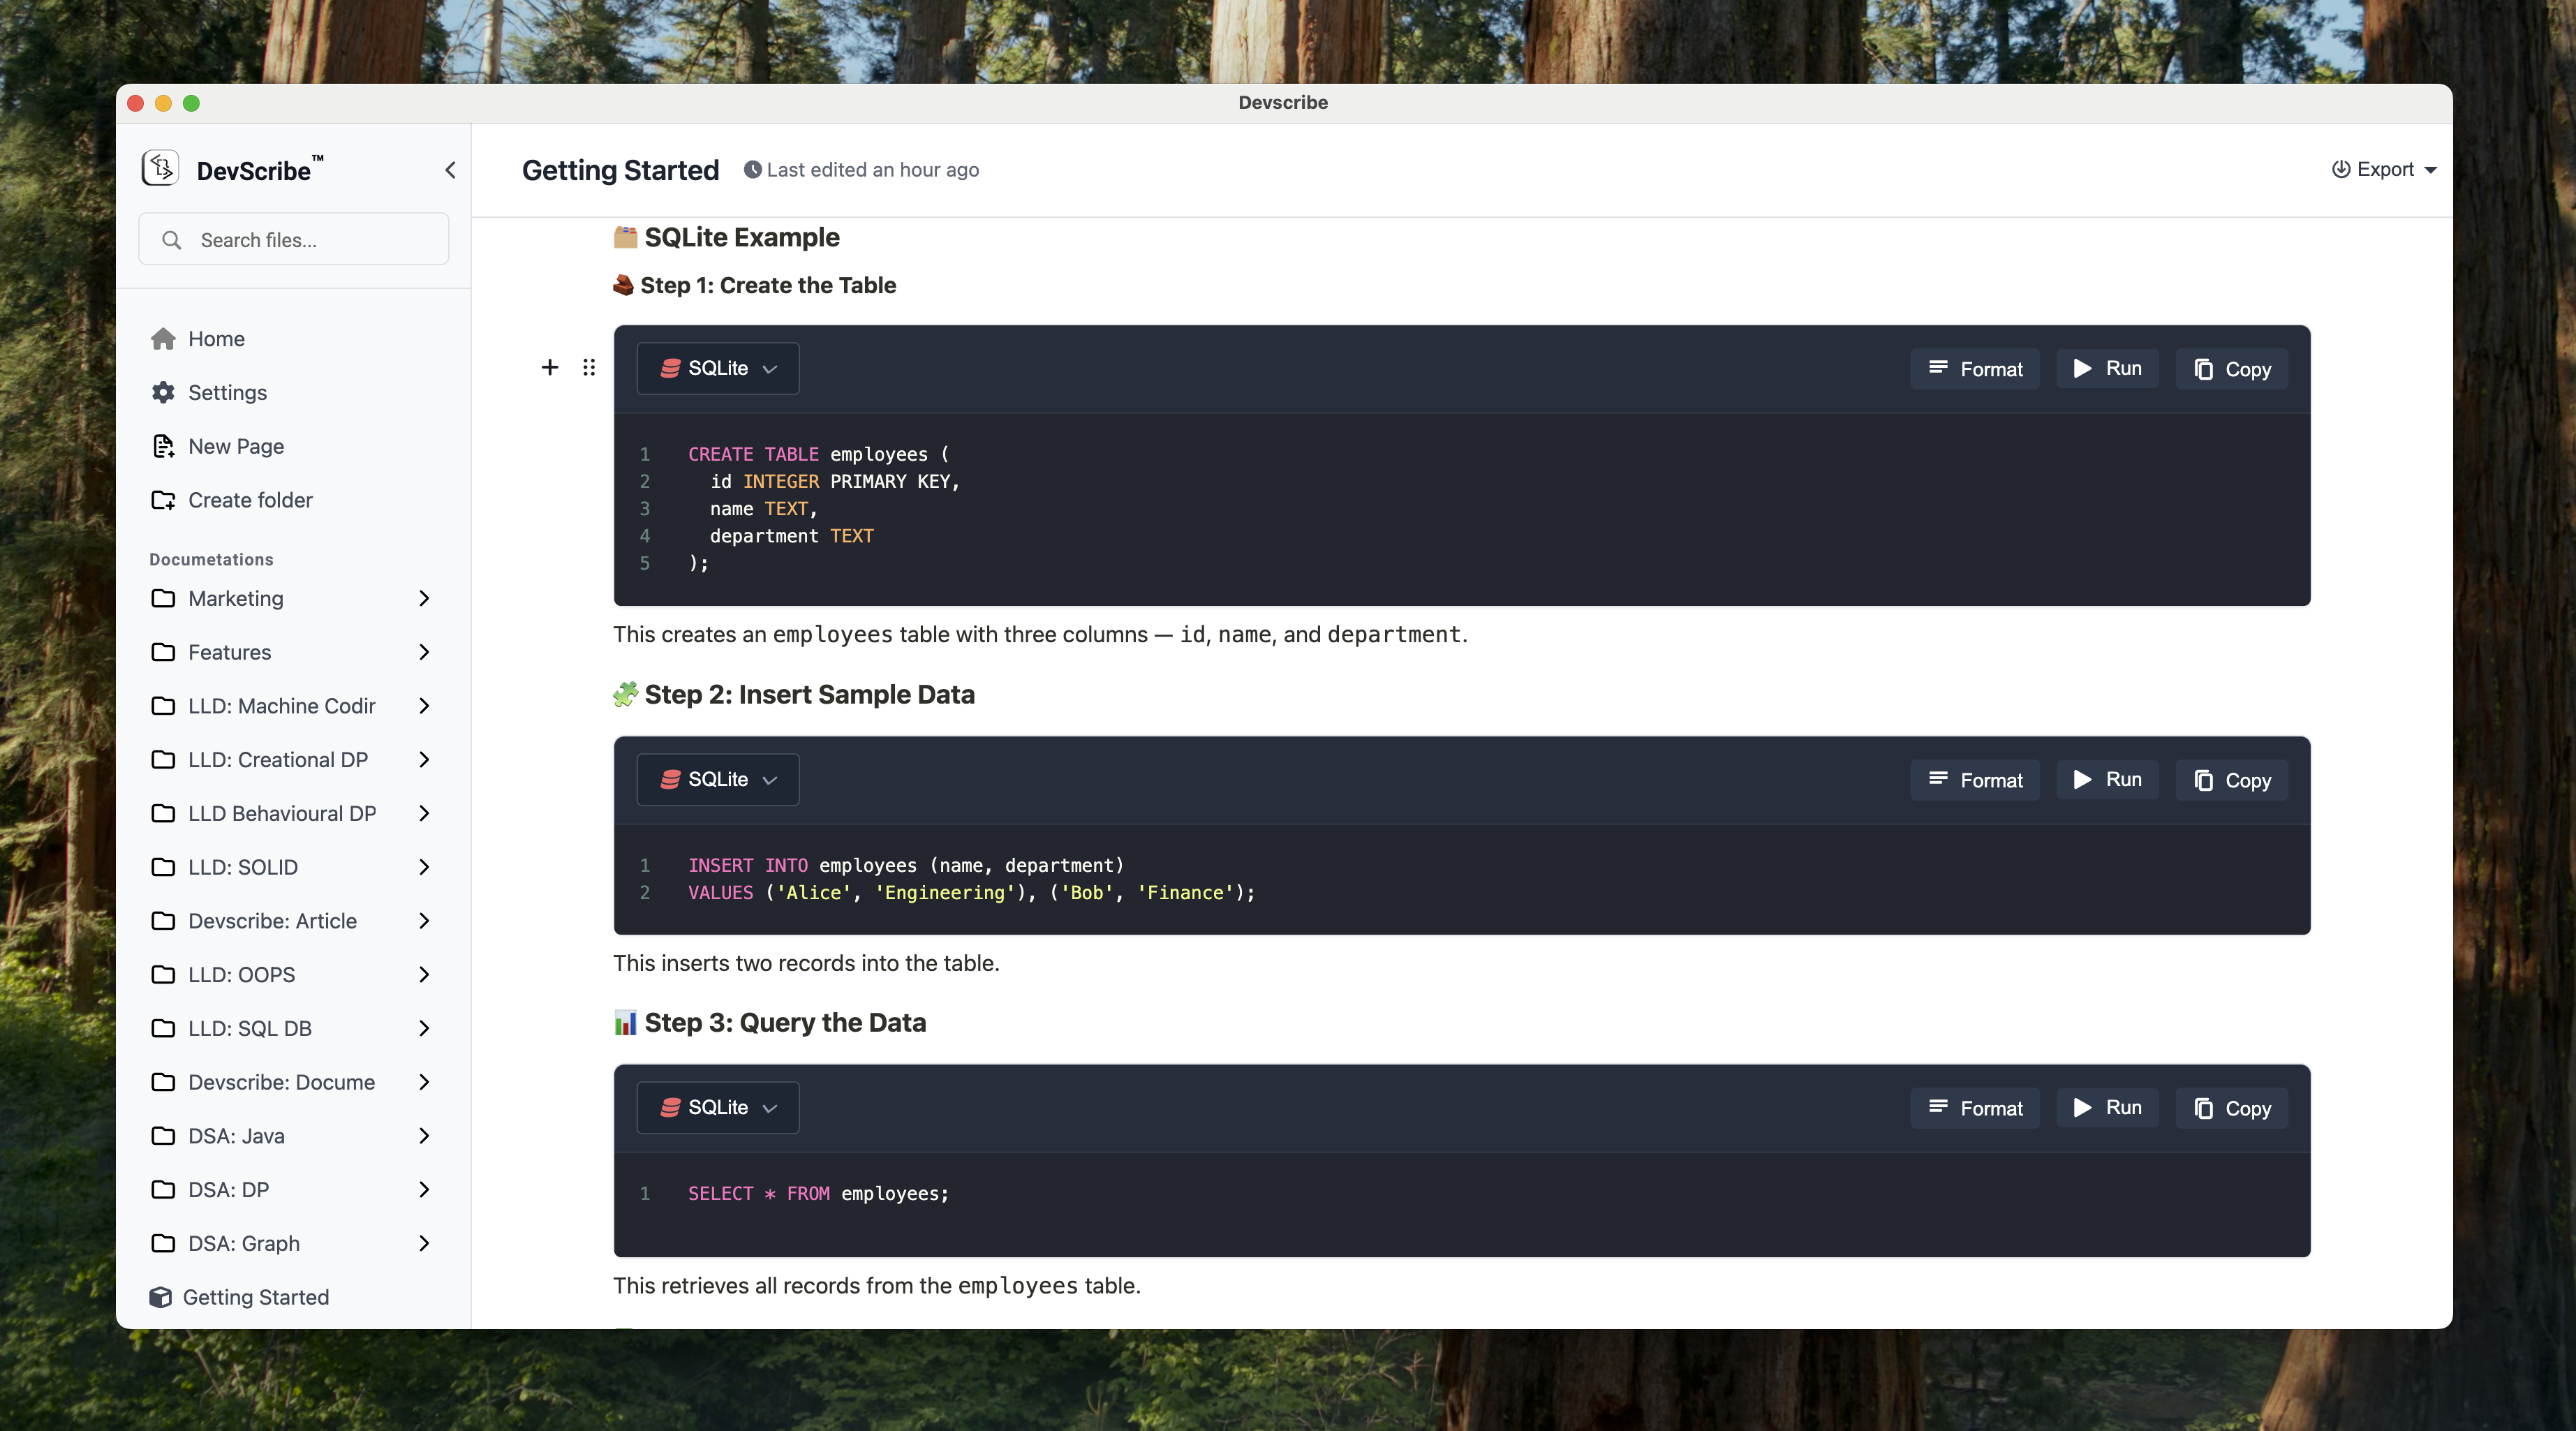Open the Getting Started page in sidebar

[255, 1297]
